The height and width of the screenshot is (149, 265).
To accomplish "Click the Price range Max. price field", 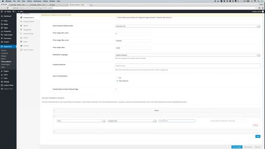I will coord(133,41).
